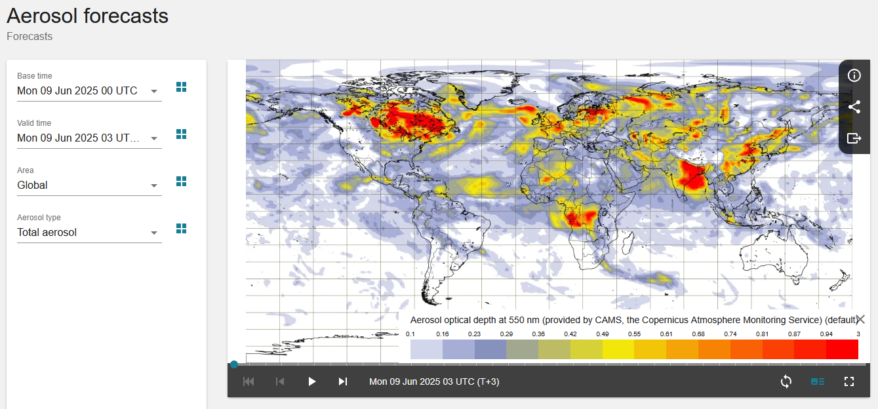Image resolution: width=878 pixels, height=409 pixels.
Task: Open grid picker beside Valid time
Action: [182, 134]
